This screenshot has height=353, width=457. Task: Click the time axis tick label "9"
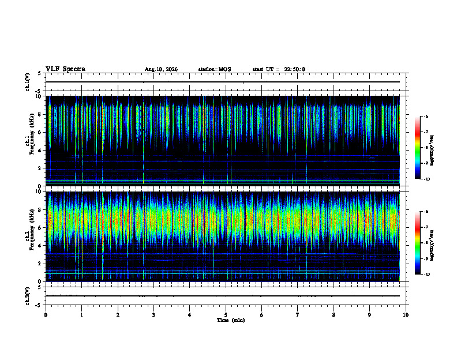pos(369,315)
